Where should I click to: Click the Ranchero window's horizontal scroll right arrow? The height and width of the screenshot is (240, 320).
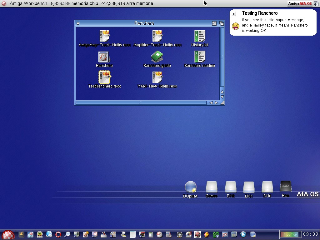(x=216, y=103)
